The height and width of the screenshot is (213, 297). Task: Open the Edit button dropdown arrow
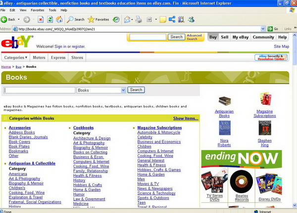coord(156,19)
